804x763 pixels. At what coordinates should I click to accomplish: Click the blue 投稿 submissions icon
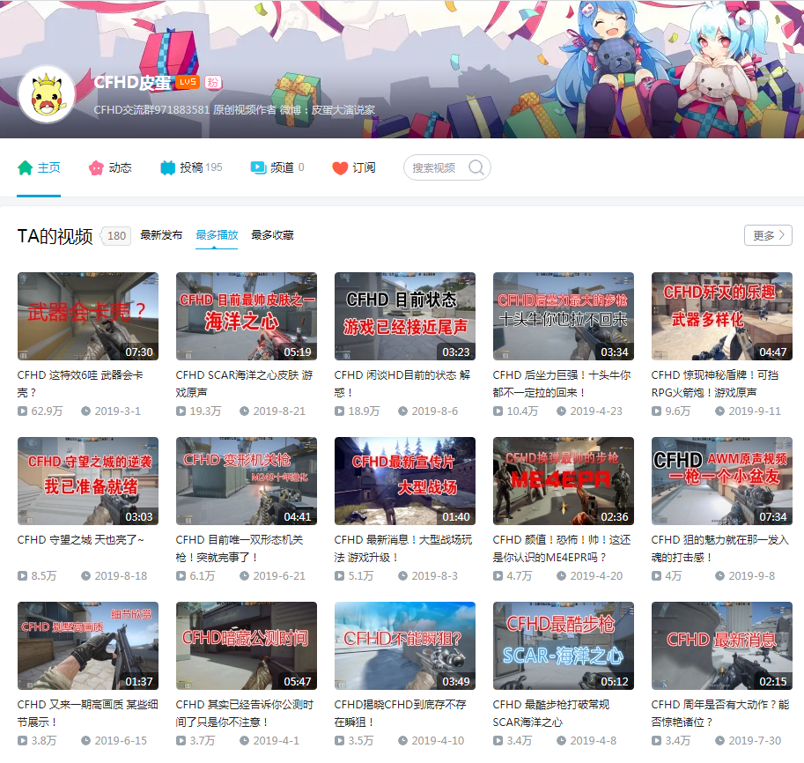point(168,167)
